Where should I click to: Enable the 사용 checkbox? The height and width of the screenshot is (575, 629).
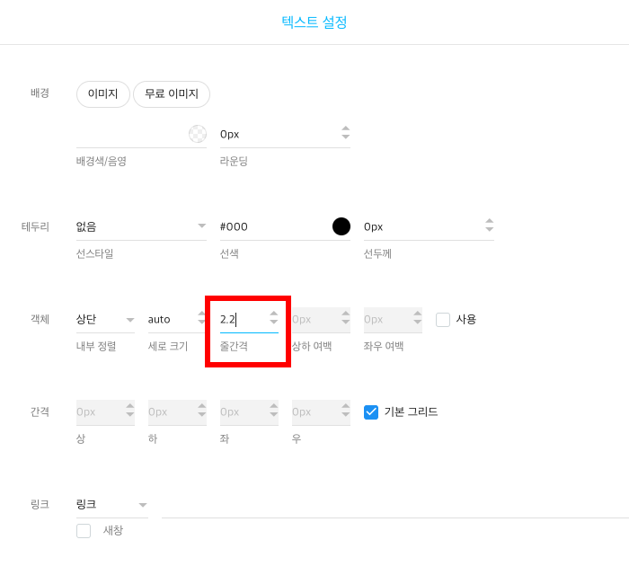point(443,320)
